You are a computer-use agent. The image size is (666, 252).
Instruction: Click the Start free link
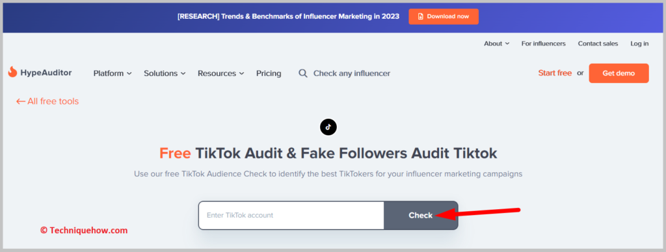tap(555, 73)
